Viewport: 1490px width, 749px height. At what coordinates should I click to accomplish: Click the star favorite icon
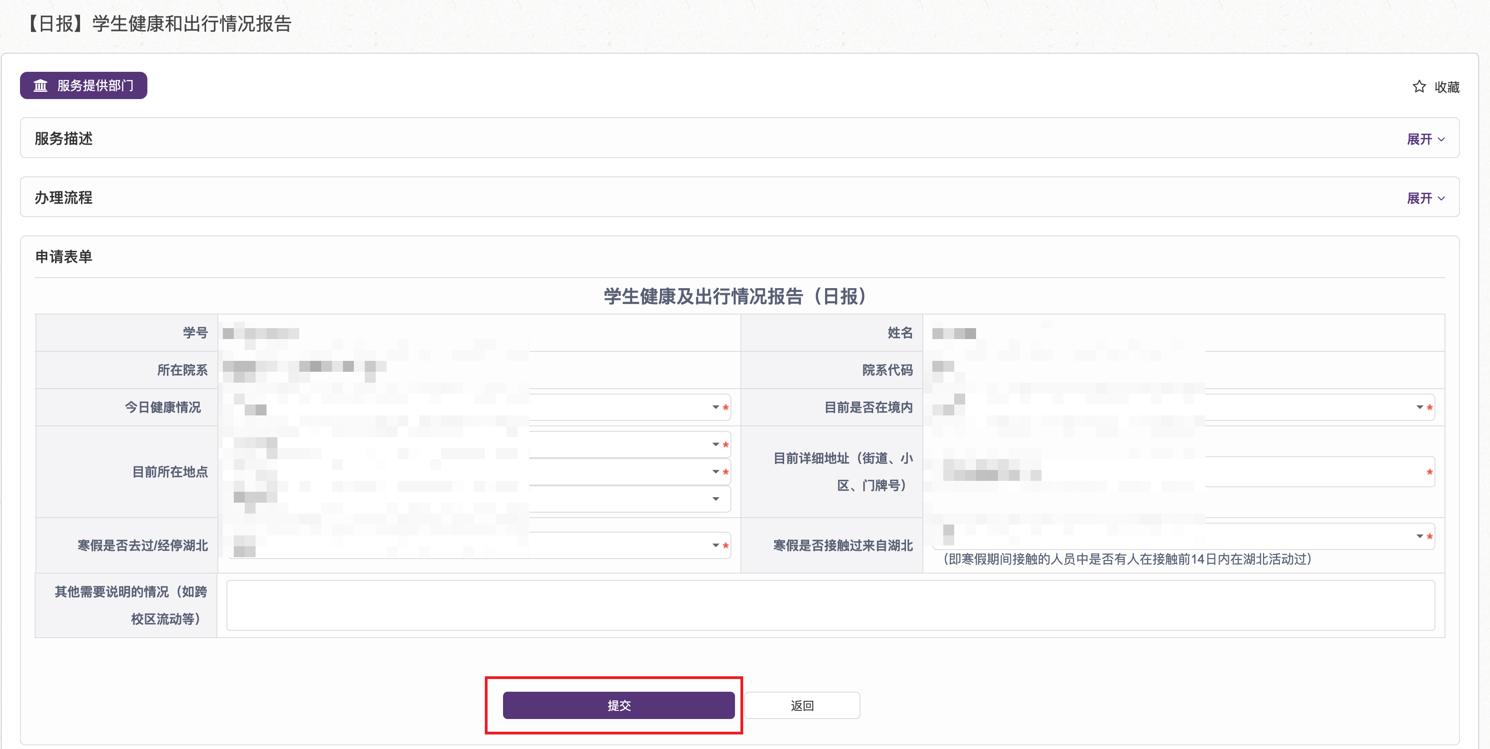pos(1419,87)
